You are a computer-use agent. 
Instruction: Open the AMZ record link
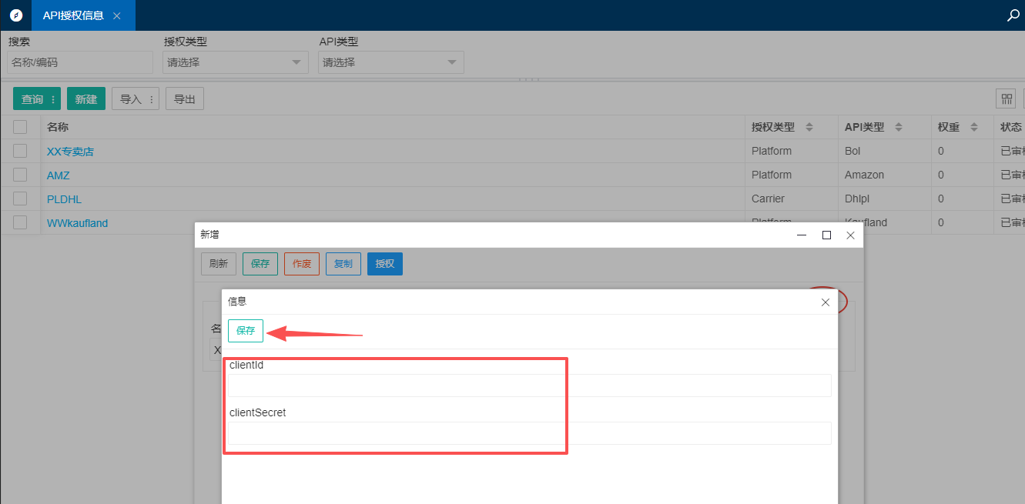[x=58, y=175]
